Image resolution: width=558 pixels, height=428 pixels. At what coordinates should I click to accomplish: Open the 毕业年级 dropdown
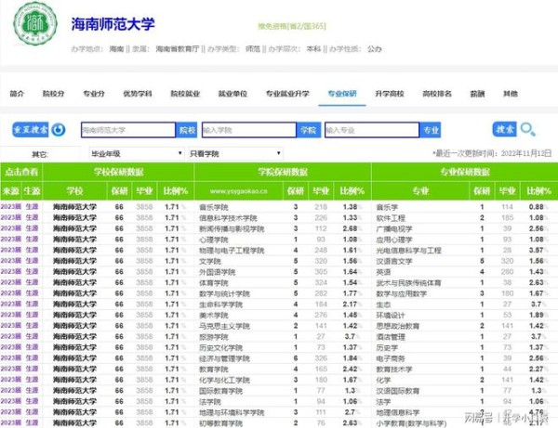coord(137,154)
